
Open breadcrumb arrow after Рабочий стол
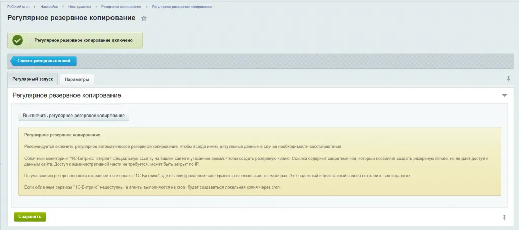[34, 7]
